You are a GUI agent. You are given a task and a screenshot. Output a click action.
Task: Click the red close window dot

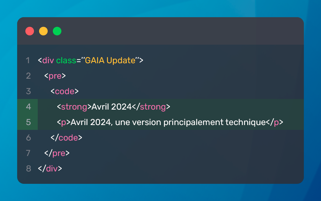(30, 31)
